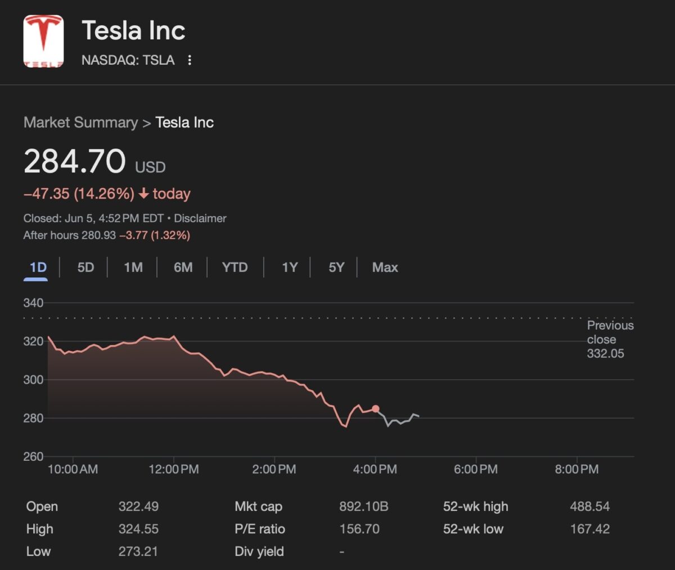Show the 1Y chart

tap(289, 267)
